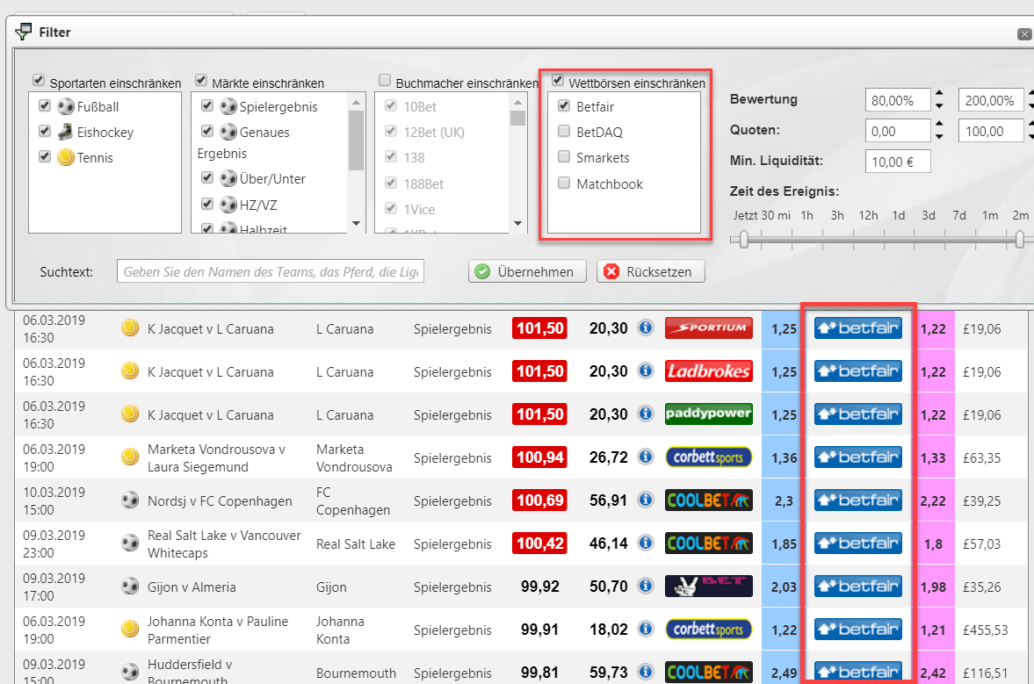Viewport: 1034px width, 684px height.
Task: Toggle Wettbörsen einschränken checkbox
Action: [558, 81]
